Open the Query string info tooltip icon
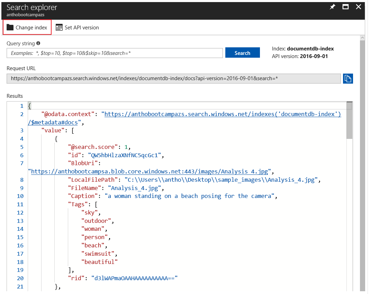Viewport: 370px width, 294px height. 38,43
